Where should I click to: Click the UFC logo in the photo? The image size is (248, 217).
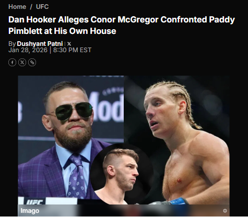pos(34,202)
